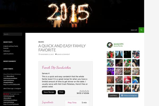Click the clock icon beside November 12, 2015
The image size is (159, 106).
coord(39,54)
